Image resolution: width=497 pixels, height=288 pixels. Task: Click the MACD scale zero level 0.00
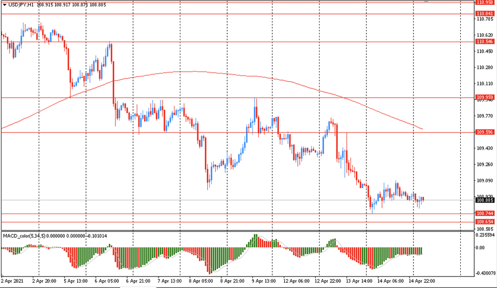(x=480, y=248)
